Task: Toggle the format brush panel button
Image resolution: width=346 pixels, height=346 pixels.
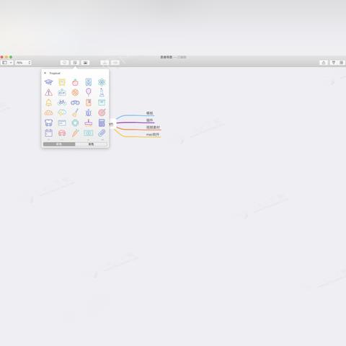Action: click(x=334, y=63)
